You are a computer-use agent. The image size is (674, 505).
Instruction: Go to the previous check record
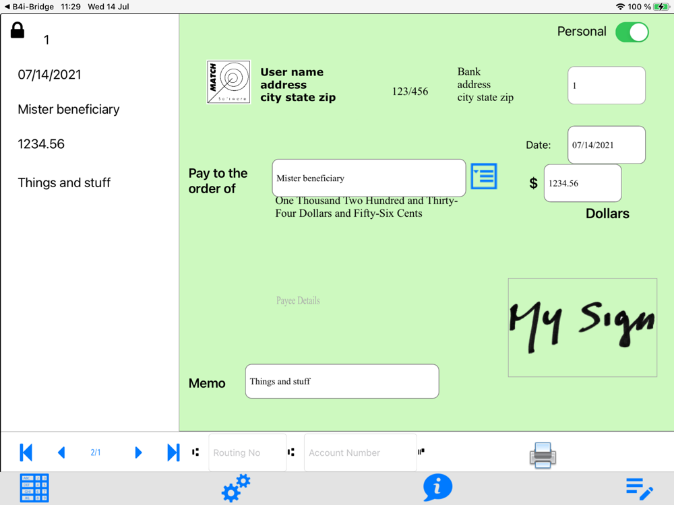[x=61, y=452]
